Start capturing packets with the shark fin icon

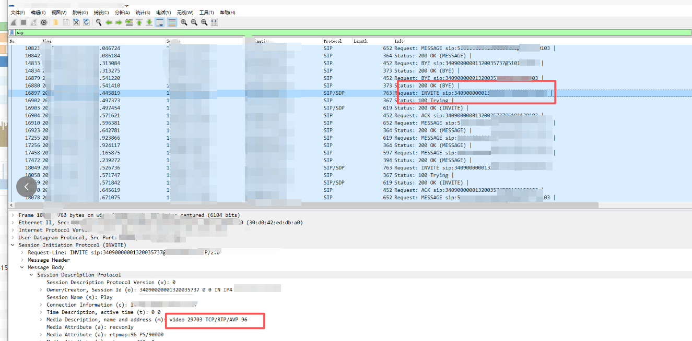[x=14, y=22]
